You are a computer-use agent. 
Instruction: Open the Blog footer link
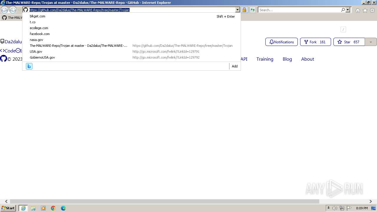(x=287, y=59)
